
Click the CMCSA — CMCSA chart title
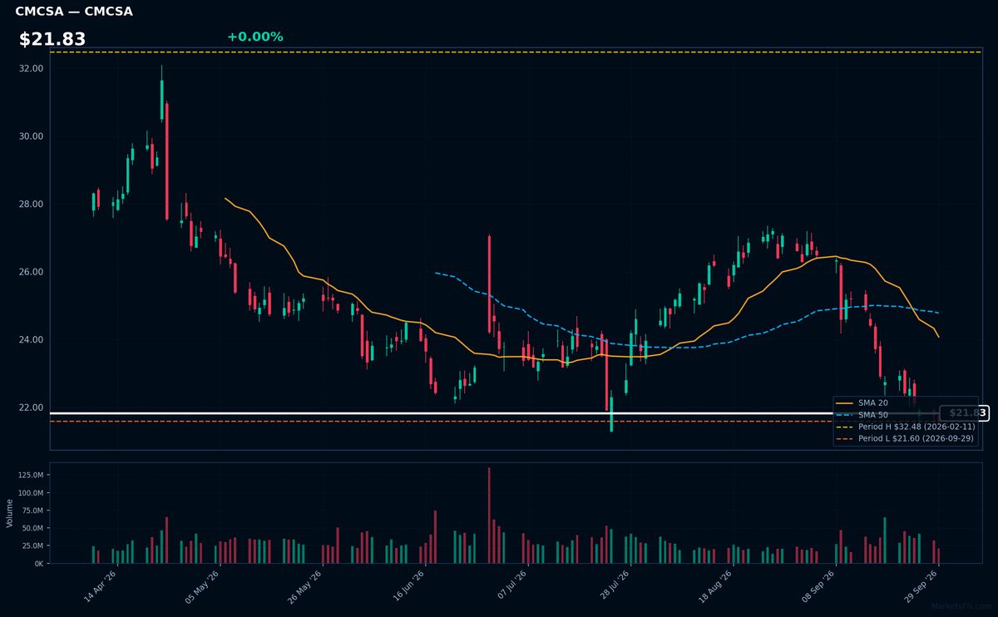pyautogui.click(x=74, y=12)
